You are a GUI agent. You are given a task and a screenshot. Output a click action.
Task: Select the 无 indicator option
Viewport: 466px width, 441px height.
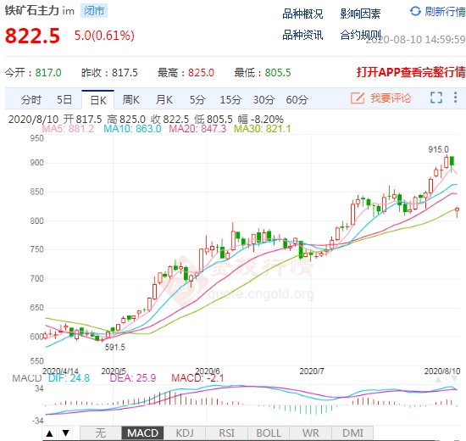[x=101, y=433]
